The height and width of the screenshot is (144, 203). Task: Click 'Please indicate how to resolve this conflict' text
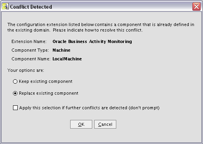tap(98, 30)
